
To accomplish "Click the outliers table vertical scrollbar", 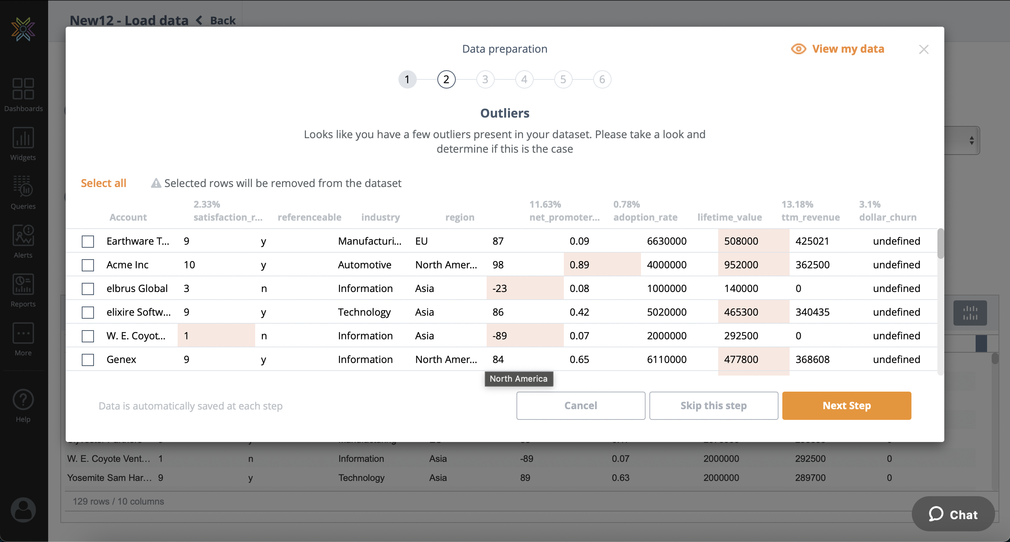I will [x=940, y=244].
